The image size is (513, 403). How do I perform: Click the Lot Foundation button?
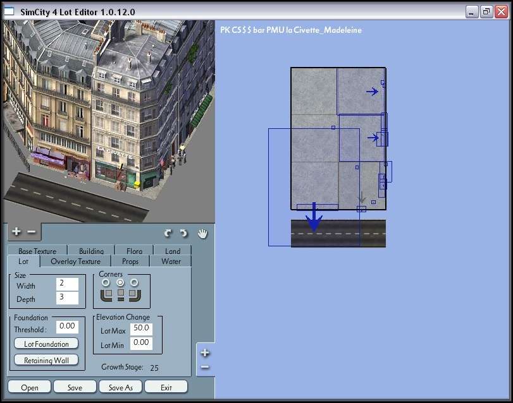(46, 344)
